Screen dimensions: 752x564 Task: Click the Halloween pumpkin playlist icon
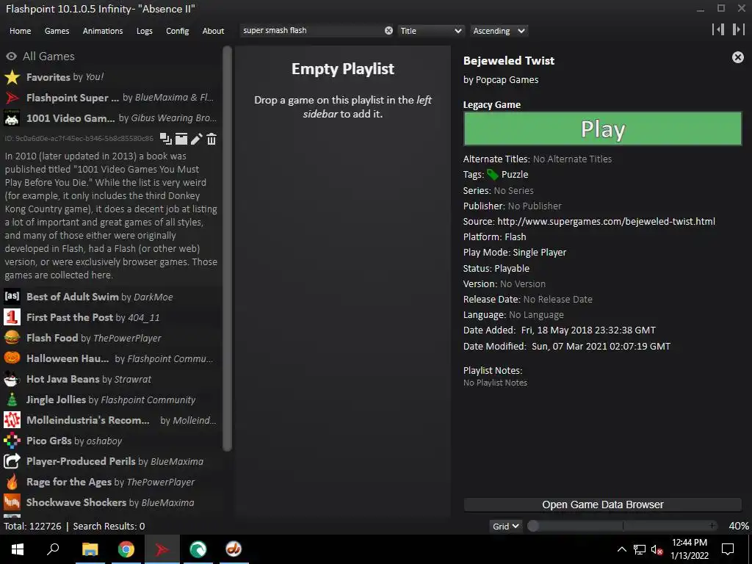[x=12, y=358]
